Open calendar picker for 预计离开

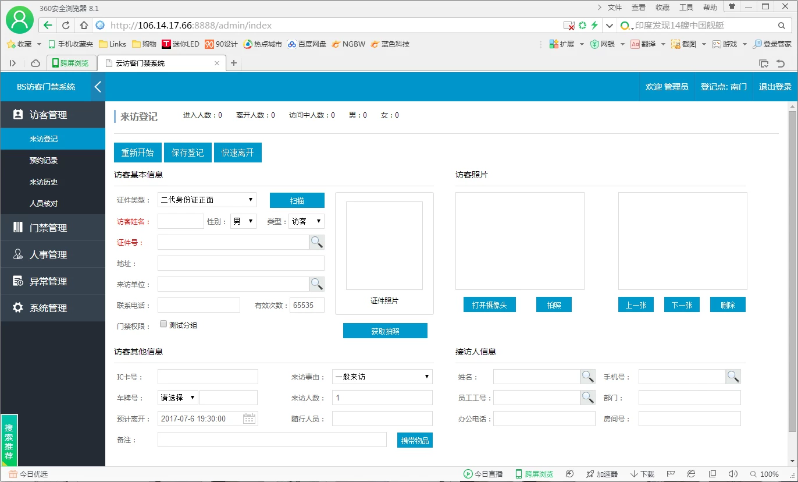(x=249, y=419)
